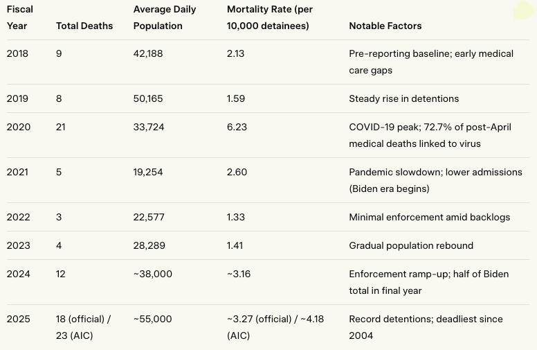
Task: Click the 6.23 mortality rate cell
Action: point(237,127)
